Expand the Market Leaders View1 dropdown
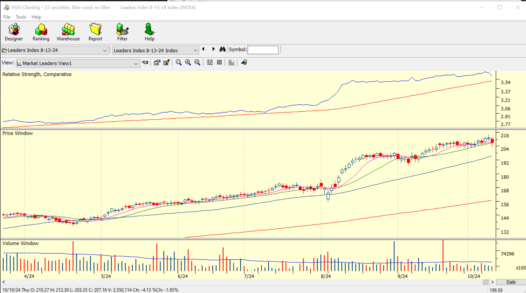This screenshot has height=293, width=526. tap(136, 64)
